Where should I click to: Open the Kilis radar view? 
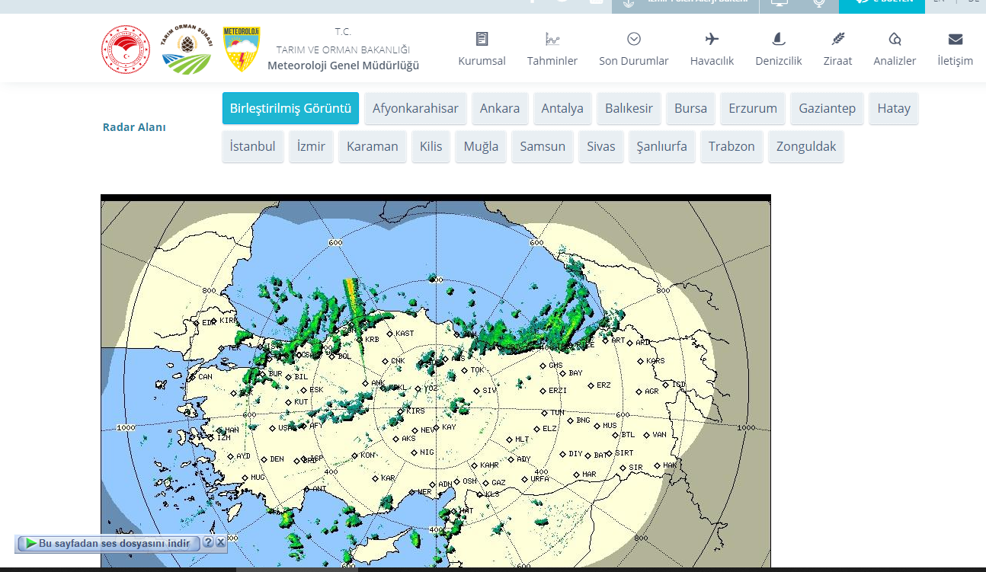(431, 146)
